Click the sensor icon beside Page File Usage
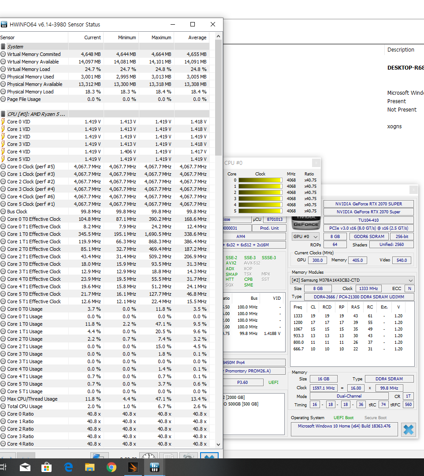 (x=3, y=99)
